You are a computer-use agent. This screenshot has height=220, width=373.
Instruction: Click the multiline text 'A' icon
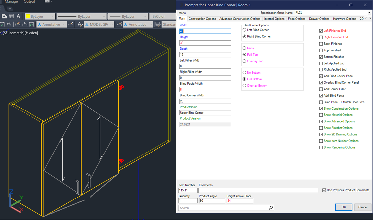click(x=18, y=16)
